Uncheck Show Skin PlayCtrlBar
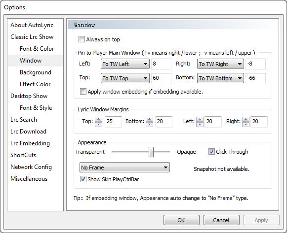 pyautogui.click(x=83, y=179)
